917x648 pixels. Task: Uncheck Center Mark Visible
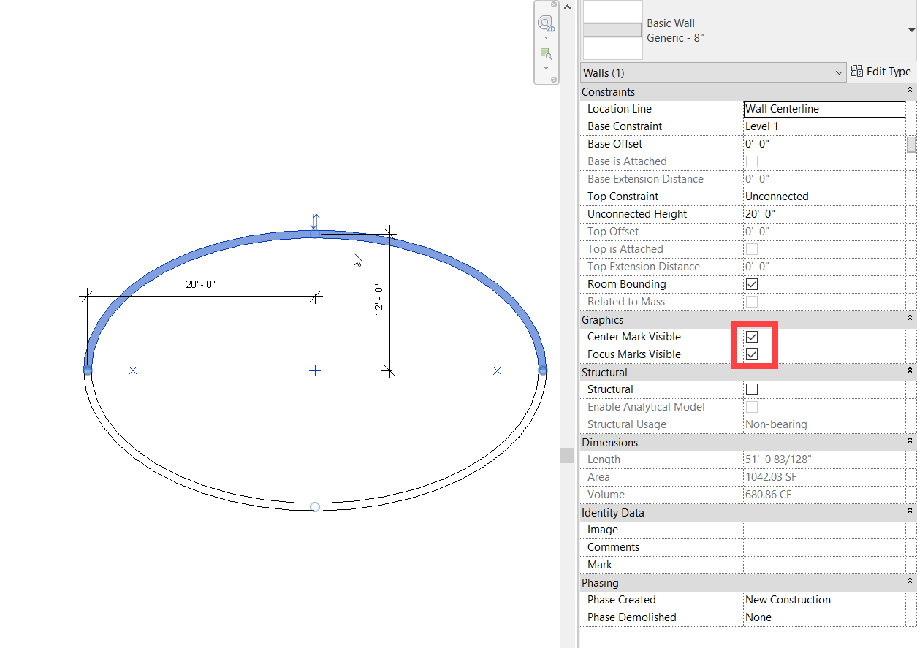pyautogui.click(x=751, y=337)
